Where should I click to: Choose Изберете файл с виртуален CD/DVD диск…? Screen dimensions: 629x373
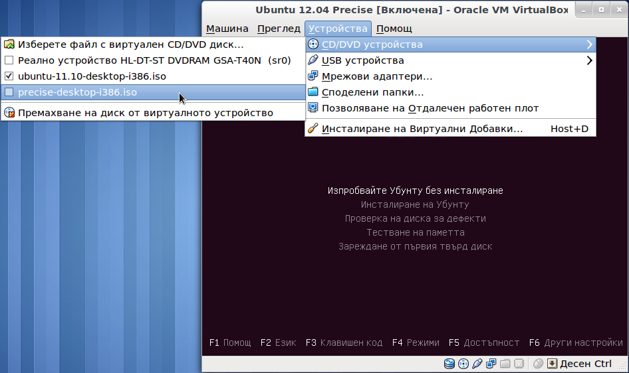tap(153, 44)
